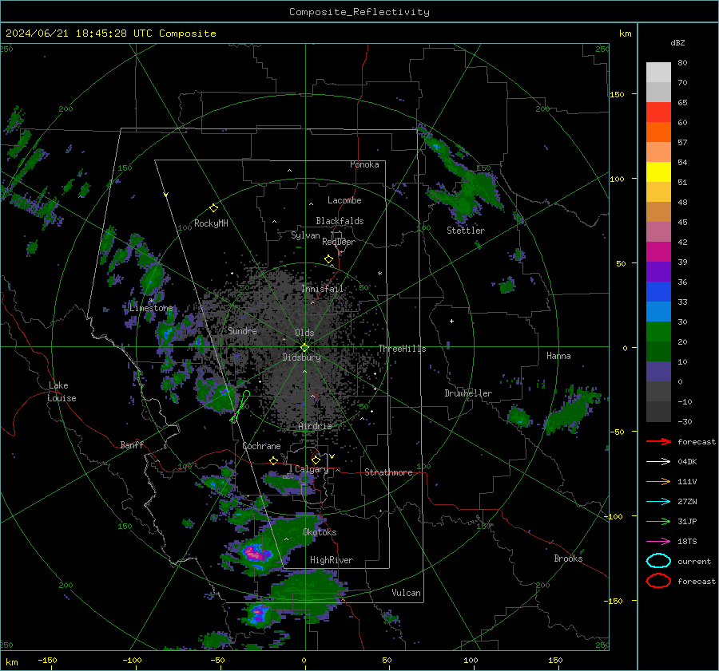Image resolution: width=719 pixels, height=671 pixels.
Task: Click the Airdrie label
Action: pos(315,426)
